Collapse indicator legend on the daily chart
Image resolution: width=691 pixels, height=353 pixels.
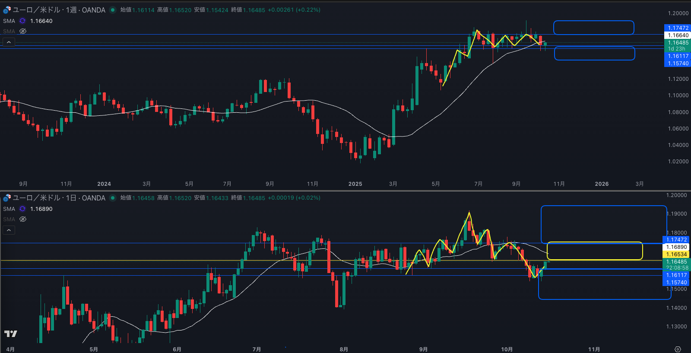tap(9, 230)
